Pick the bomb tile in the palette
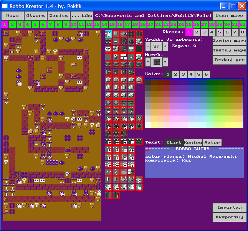This screenshot has width=248, height=231. point(131,41)
